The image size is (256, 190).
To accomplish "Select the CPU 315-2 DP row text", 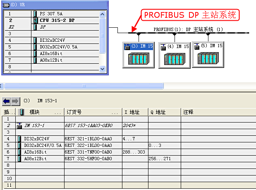I will [57, 20].
